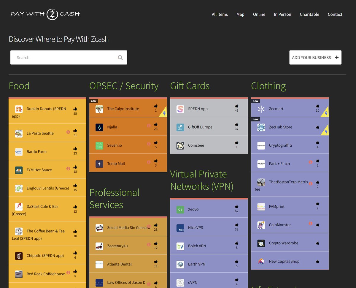Open Professional Services category heading
Image resolution: width=356 pixels, height=288 pixels.
(x=115, y=199)
